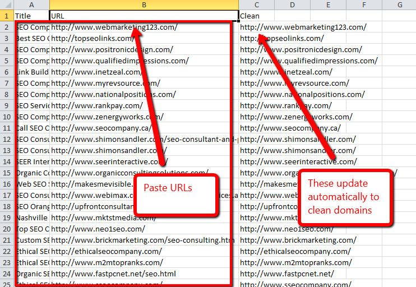Click cell B21 brickmarketing seo-consulting URL
This screenshot has width=416, height=287.
coord(144,240)
